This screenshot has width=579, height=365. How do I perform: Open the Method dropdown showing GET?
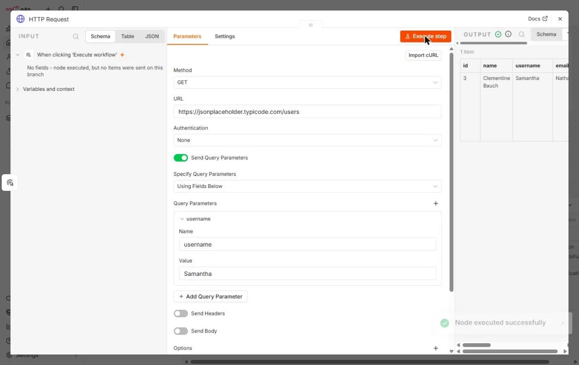click(307, 82)
